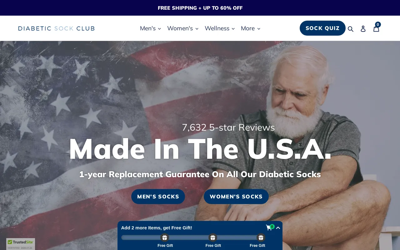Click the SOCK QUIZ button
Viewport: 400px width, 250px height.
[x=322, y=28]
